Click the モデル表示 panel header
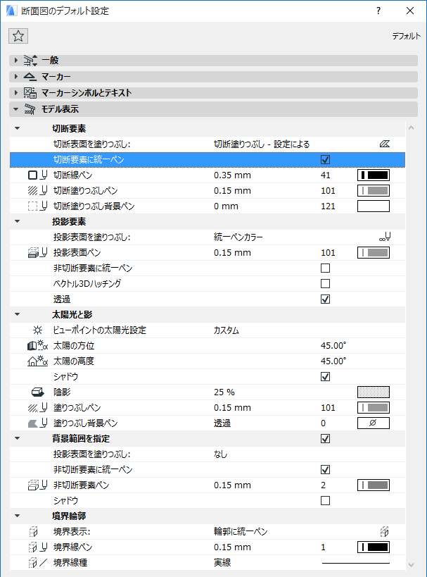The height and width of the screenshot is (577, 427). coord(60,109)
